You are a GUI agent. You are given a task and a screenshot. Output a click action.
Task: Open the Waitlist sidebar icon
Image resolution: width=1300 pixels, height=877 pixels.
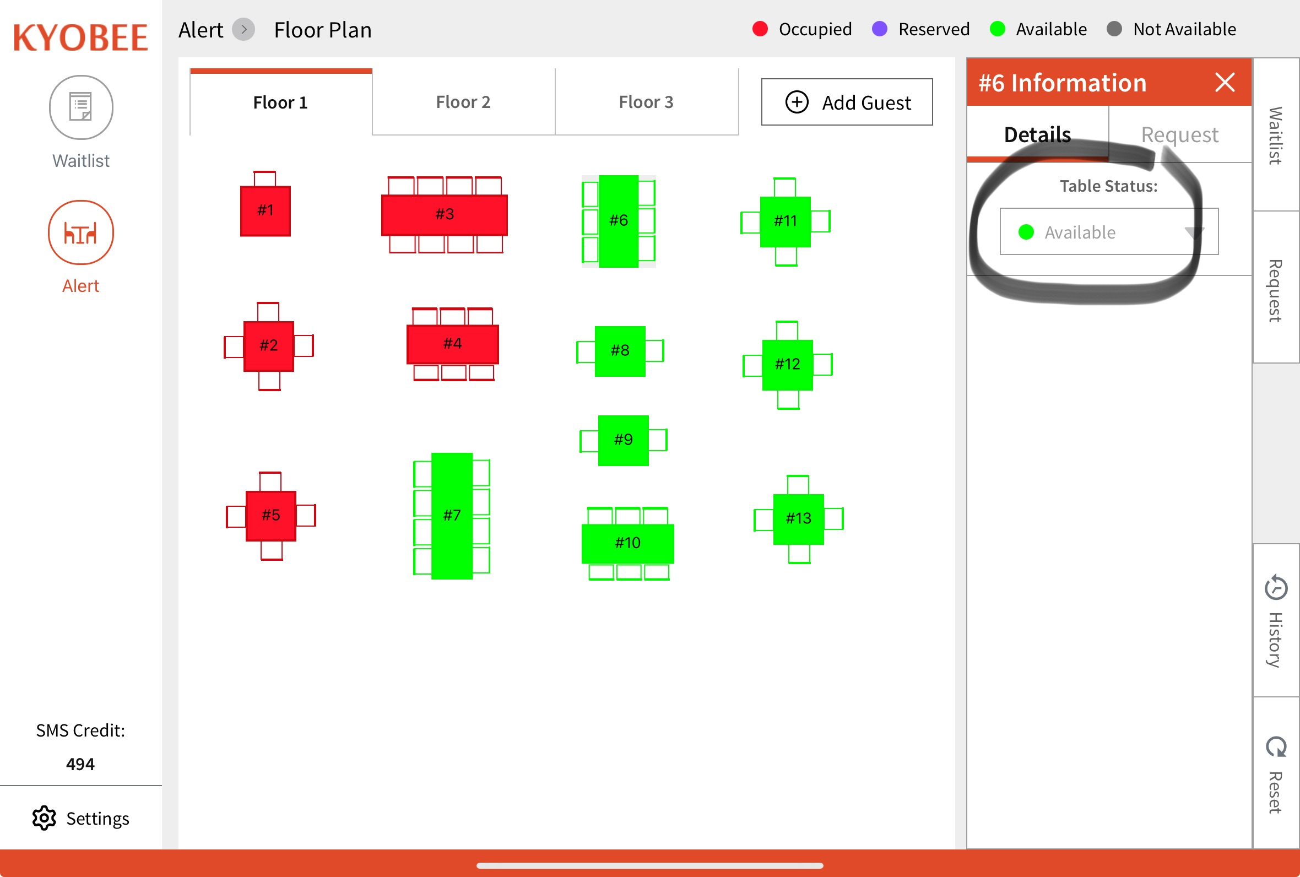pyautogui.click(x=81, y=107)
